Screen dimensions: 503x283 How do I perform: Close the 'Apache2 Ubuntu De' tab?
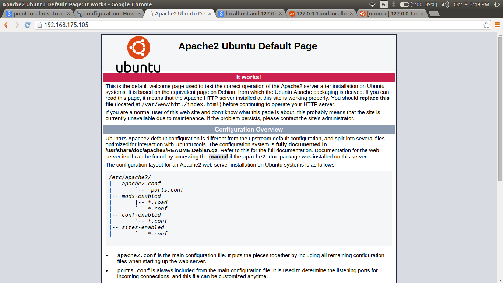[210, 14]
